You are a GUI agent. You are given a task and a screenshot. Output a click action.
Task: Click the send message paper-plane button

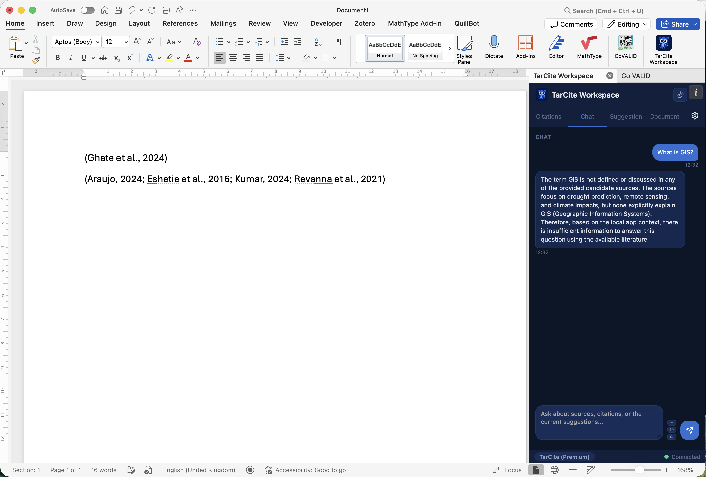point(690,430)
